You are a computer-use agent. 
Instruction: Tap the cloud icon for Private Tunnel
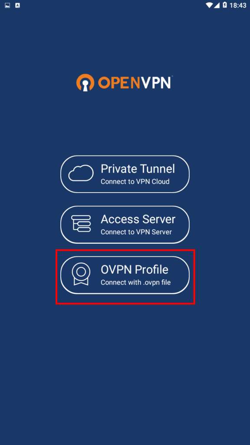tap(81, 173)
